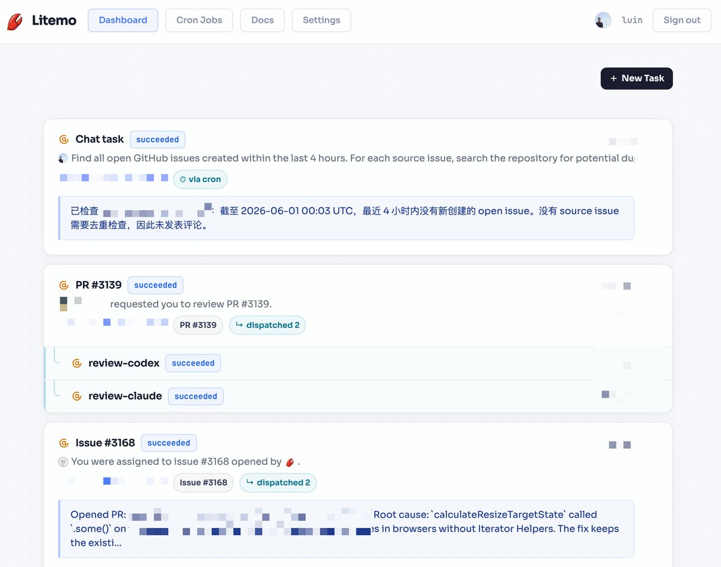721x567 pixels.
Task: Sign out of the account
Action: [682, 20]
